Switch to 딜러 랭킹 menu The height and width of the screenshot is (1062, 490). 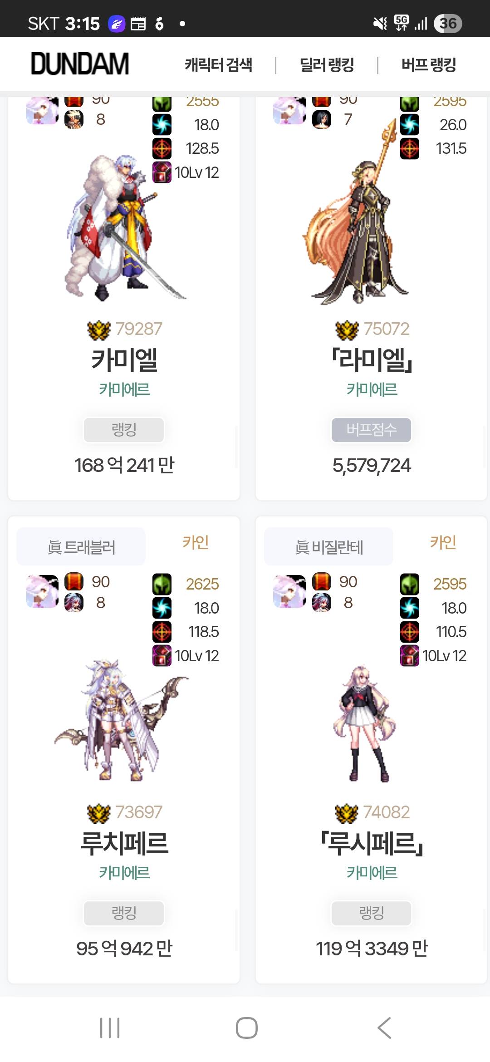[327, 64]
